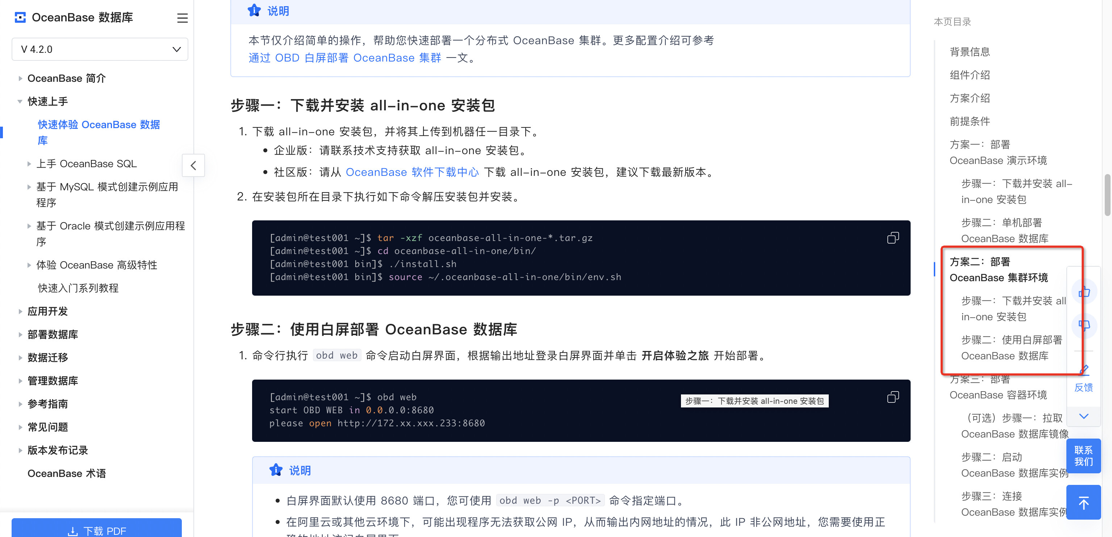
Task: Expand the OceanBase 简介 tree node
Action: [x=20, y=79]
